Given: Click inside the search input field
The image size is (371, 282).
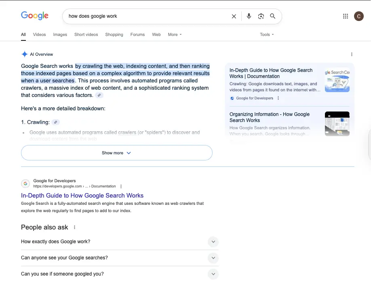Looking at the screenshot, I should (x=148, y=16).
